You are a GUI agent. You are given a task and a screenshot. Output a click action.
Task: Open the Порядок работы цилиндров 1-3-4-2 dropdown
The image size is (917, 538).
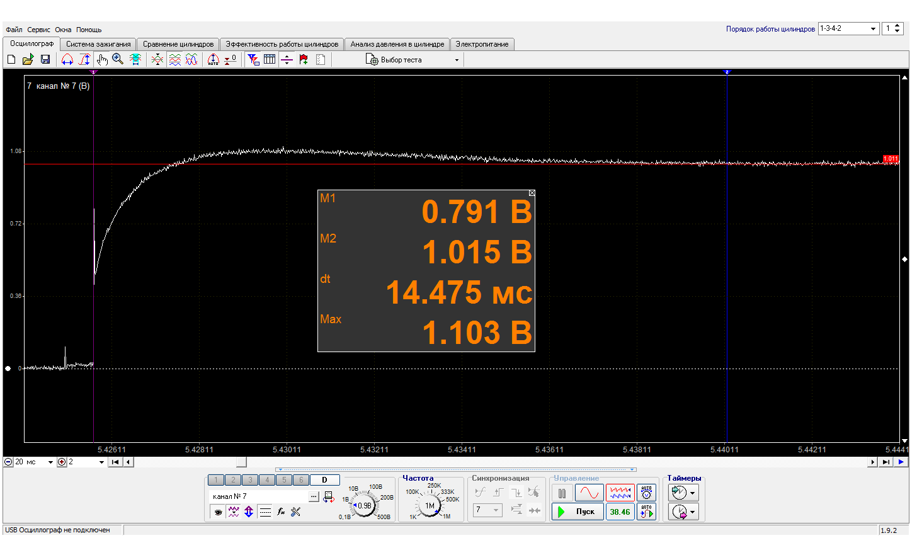point(873,28)
